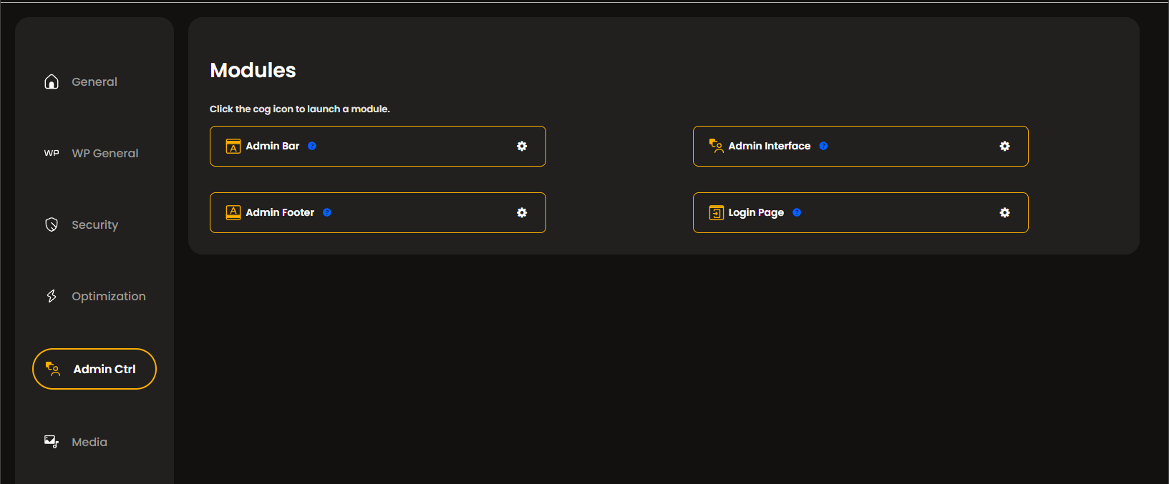The width and height of the screenshot is (1169, 484).
Task: Show help for Admin Bar module
Action: click(x=312, y=146)
